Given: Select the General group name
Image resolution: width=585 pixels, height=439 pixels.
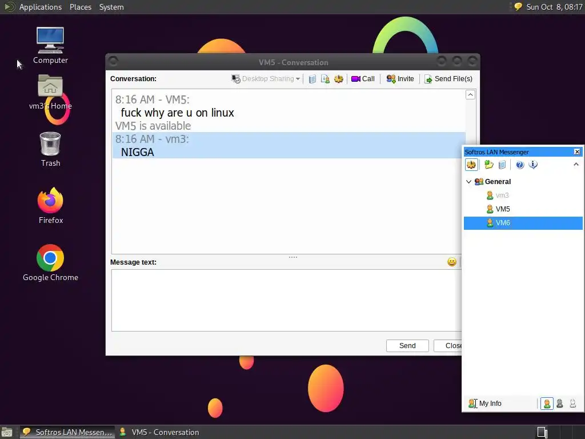Looking at the screenshot, I should point(498,182).
